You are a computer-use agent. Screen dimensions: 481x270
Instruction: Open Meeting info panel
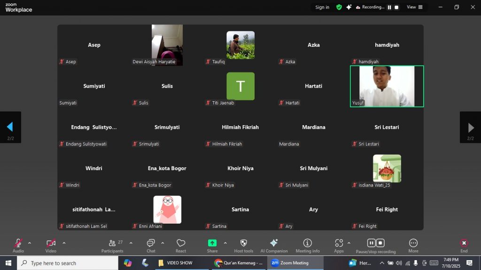[x=307, y=243]
